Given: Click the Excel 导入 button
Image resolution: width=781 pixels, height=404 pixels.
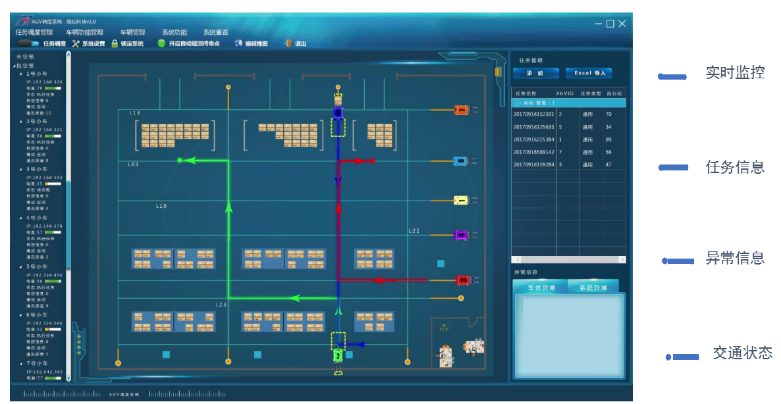Looking at the screenshot, I should (x=589, y=73).
